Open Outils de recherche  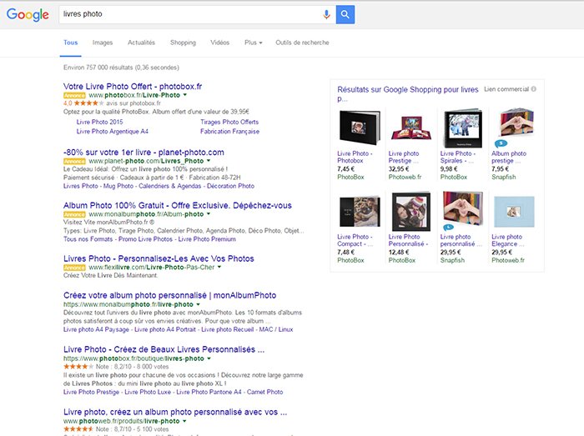[302, 43]
